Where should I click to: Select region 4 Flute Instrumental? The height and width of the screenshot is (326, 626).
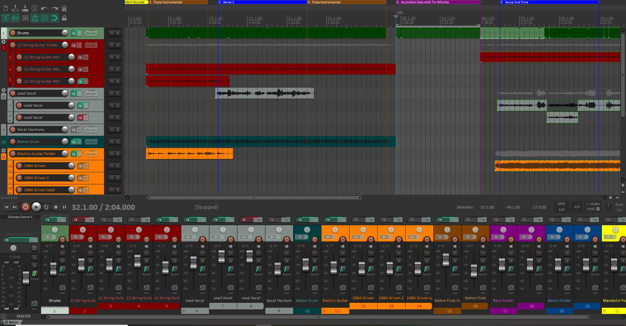[347, 2]
